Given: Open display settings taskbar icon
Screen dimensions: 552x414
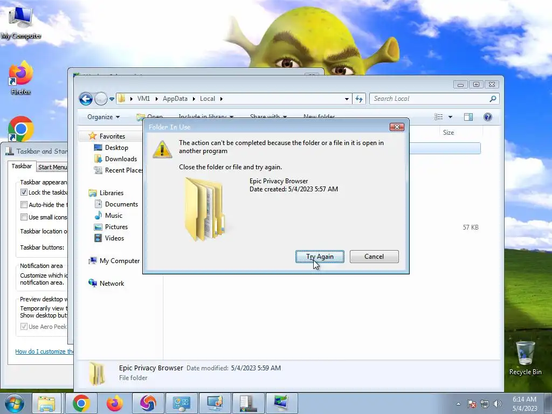Looking at the screenshot, I should coord(215,403).
